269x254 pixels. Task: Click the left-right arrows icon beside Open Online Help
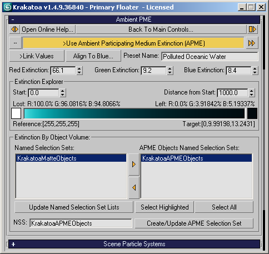(x=14, y=29)
